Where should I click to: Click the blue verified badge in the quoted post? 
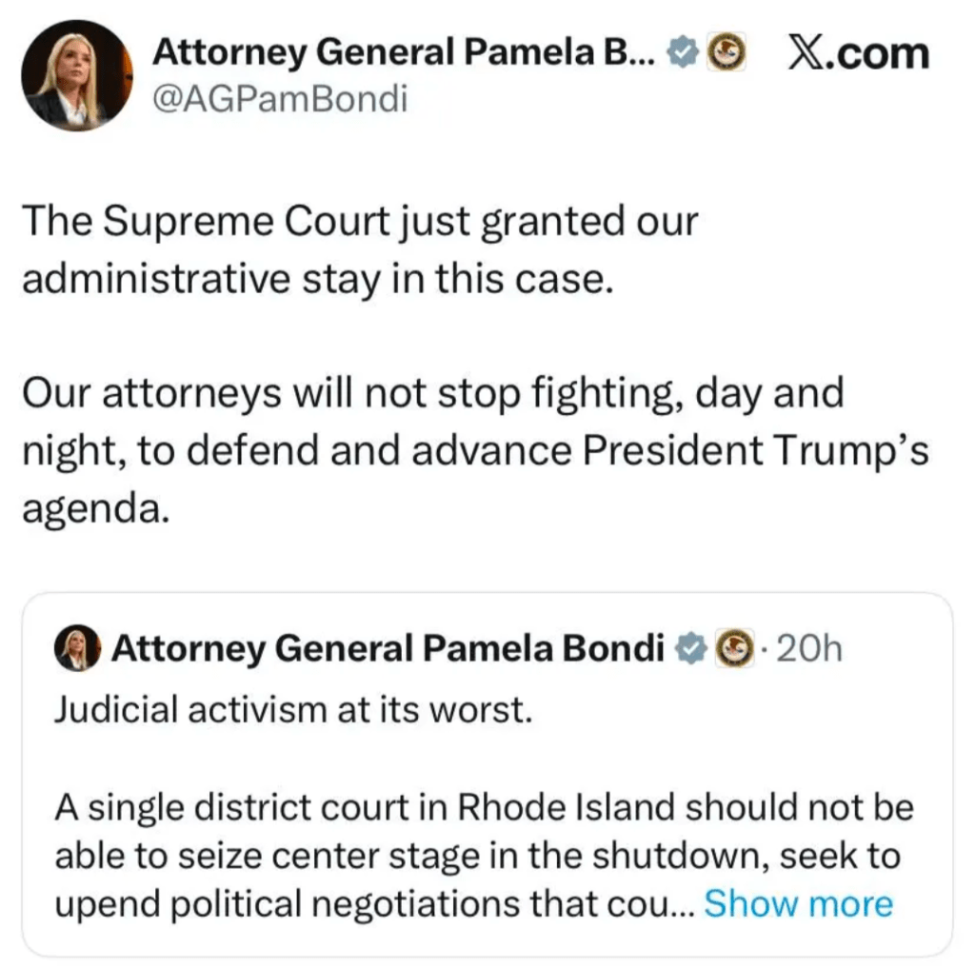(x=688, y=649)
